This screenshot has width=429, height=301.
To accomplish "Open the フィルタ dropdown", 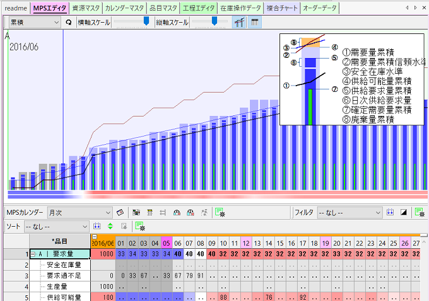I will pos(349,212).
